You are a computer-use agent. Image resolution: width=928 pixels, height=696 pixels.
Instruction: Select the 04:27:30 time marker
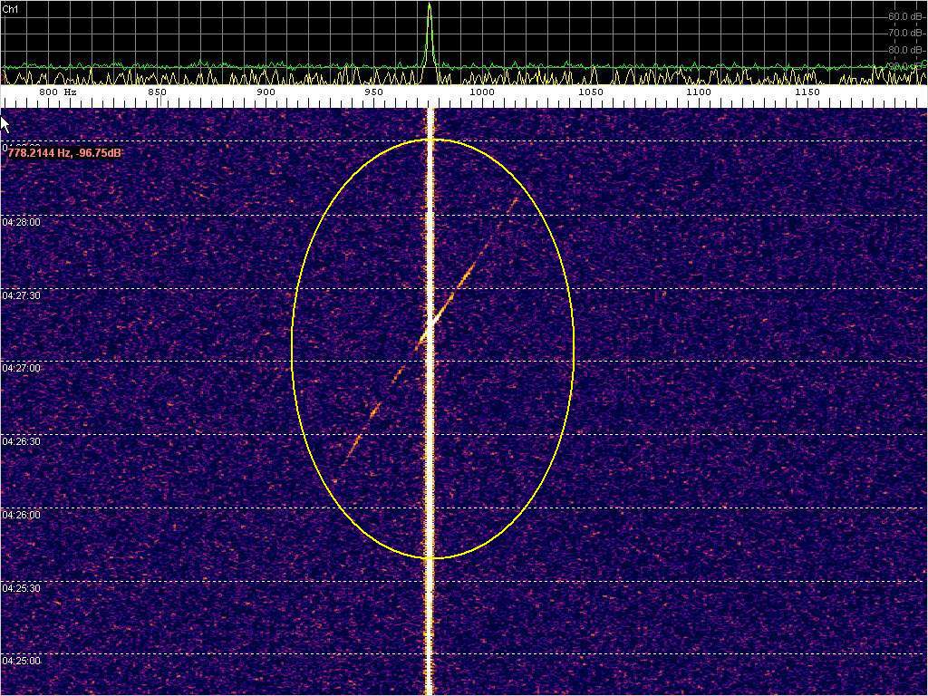click(x=21, y=295)
